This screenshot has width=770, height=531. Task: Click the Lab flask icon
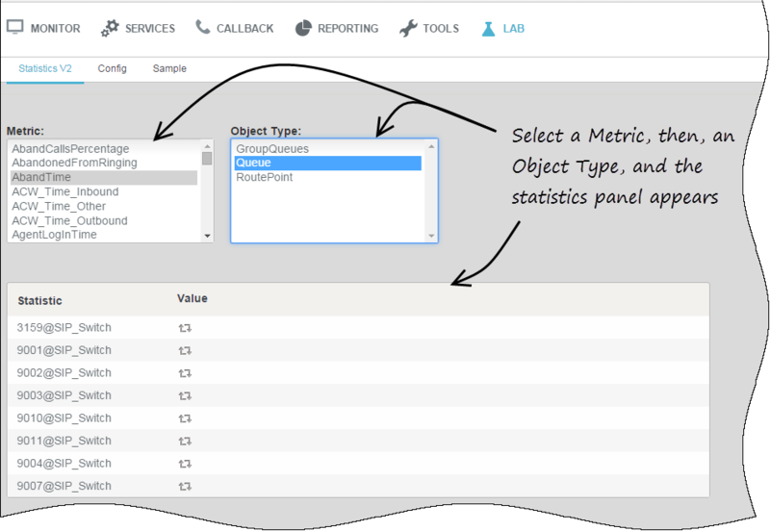pos(488,29)
